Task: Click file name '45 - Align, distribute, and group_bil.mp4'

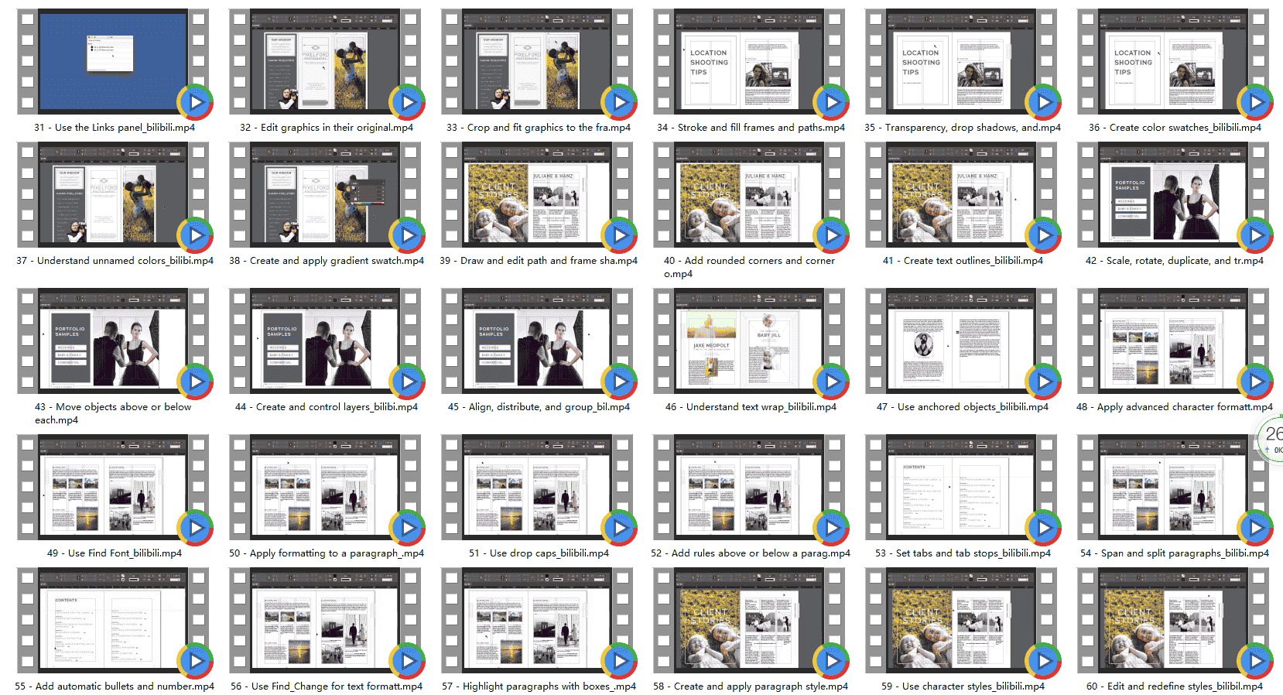Action: (x=539, y=407)
